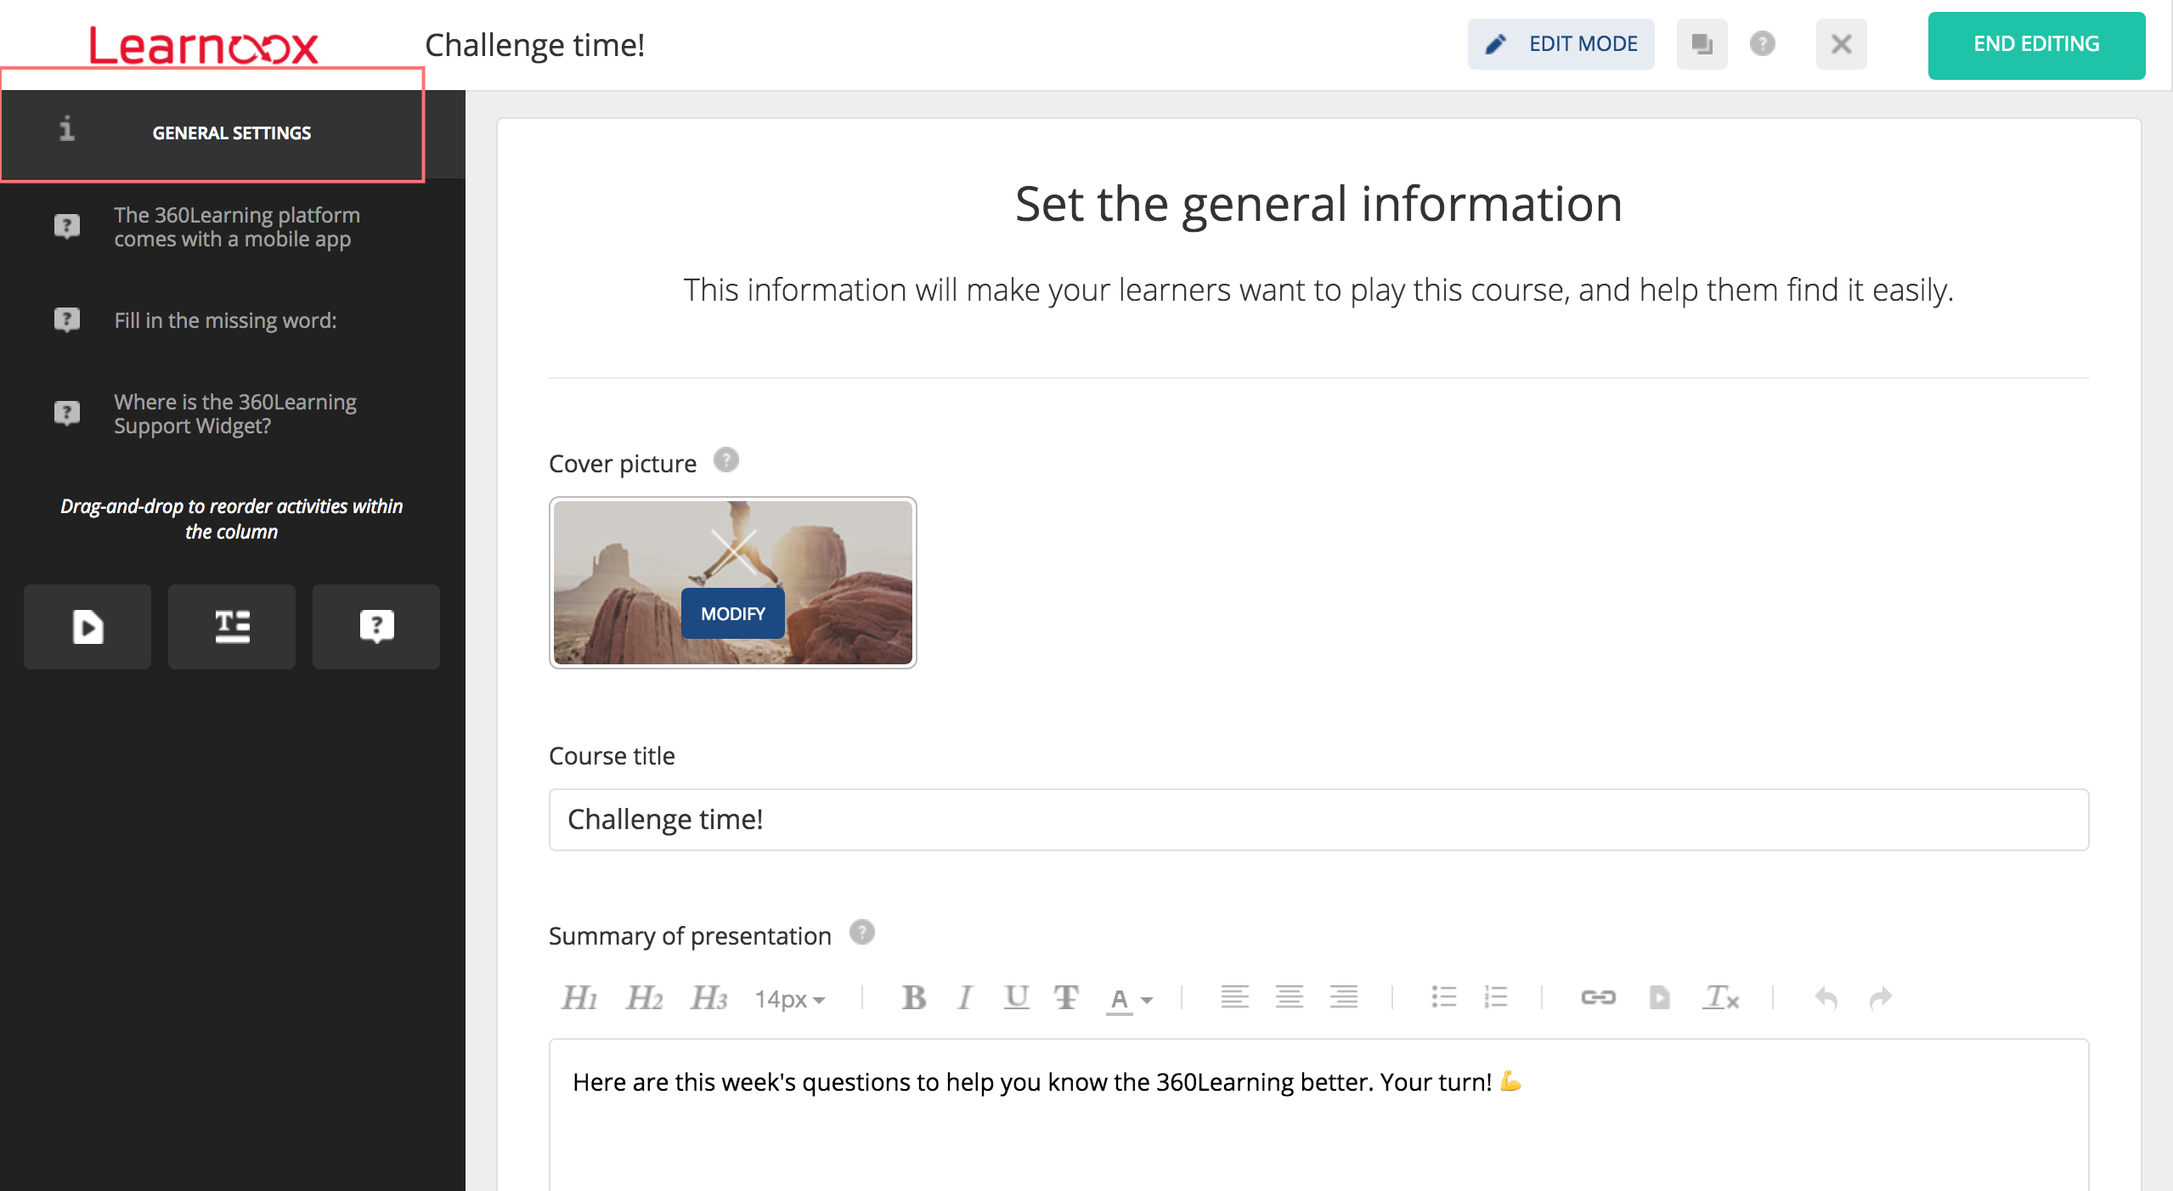Click the END EDITING button
This screenshot has height=1191, width=2173.
(x=2035, y=45)
